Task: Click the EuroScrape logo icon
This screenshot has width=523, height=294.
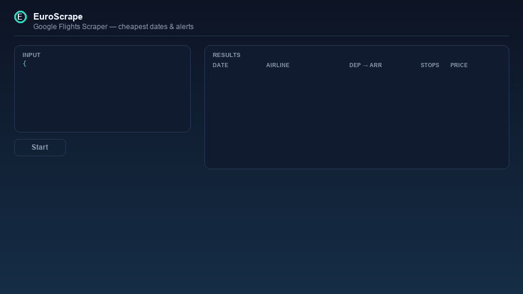Action: click(x=20, y=17)
